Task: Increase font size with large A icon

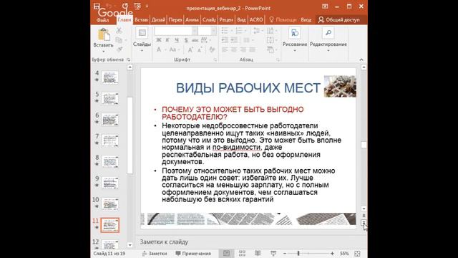Action: click(190, 49)
